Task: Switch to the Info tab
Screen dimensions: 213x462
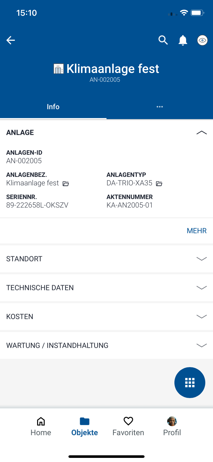Action: (x=53, y=107)
